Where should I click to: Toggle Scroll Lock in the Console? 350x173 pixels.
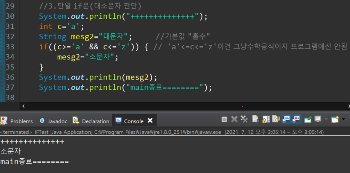[x=266, y=120]
